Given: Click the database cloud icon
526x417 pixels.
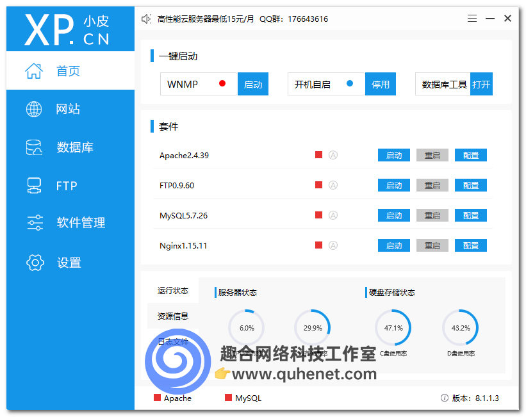Looking at the screenshot, I should click(34, 147).
